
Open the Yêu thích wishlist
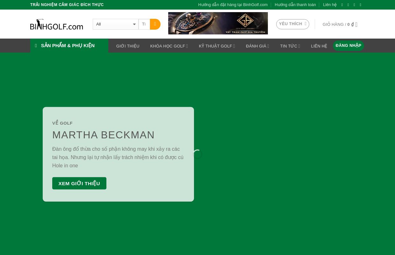coord(292,24)
